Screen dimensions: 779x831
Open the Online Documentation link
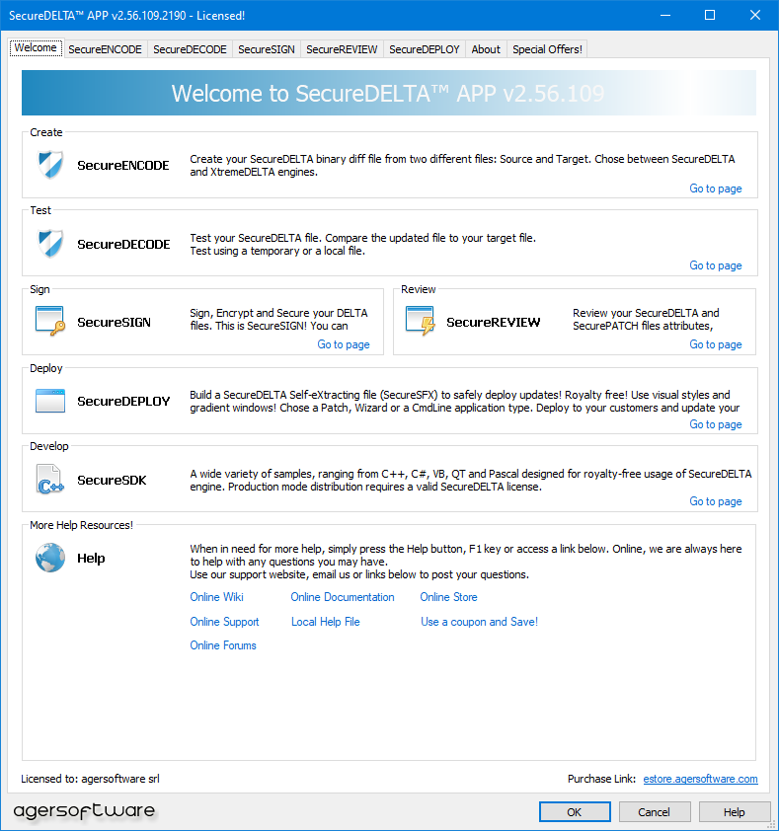tap(342, 597)
